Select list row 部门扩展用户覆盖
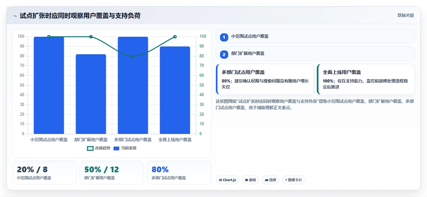Viewport: 427px width, 197px height. [x=315, y=53]
